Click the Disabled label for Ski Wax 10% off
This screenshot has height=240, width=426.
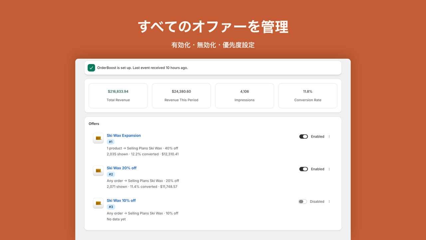(x=317, y=202)
